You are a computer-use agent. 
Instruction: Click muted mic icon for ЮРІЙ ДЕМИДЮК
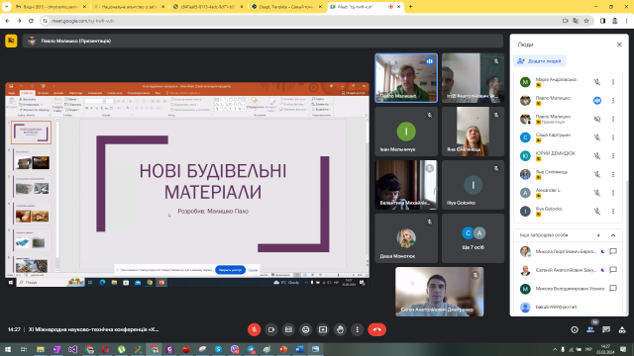coord(596,156)
